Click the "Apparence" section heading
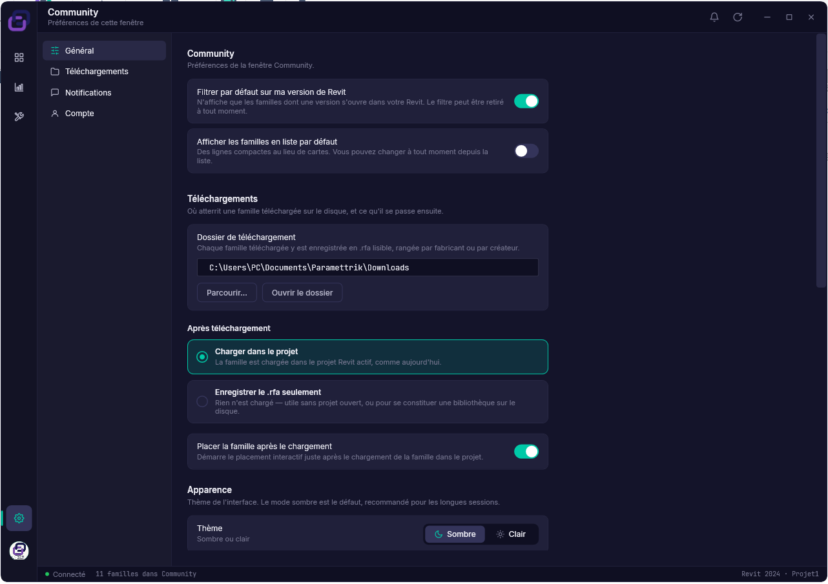 tap(209, 490)
